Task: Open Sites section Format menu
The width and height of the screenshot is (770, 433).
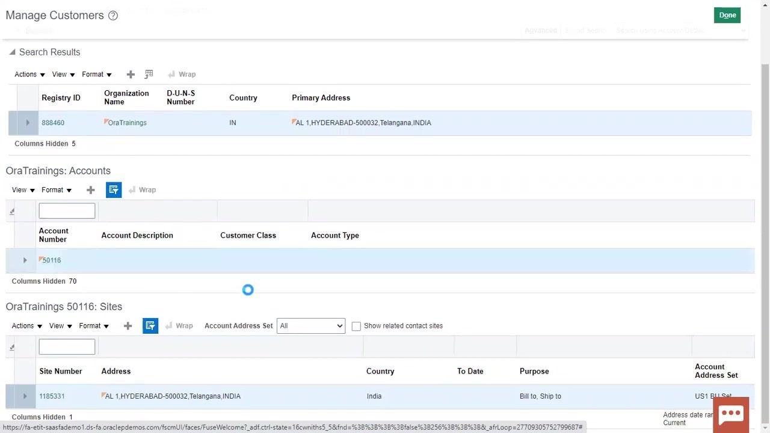Action: pyautogui.click(x=94, y=326)
